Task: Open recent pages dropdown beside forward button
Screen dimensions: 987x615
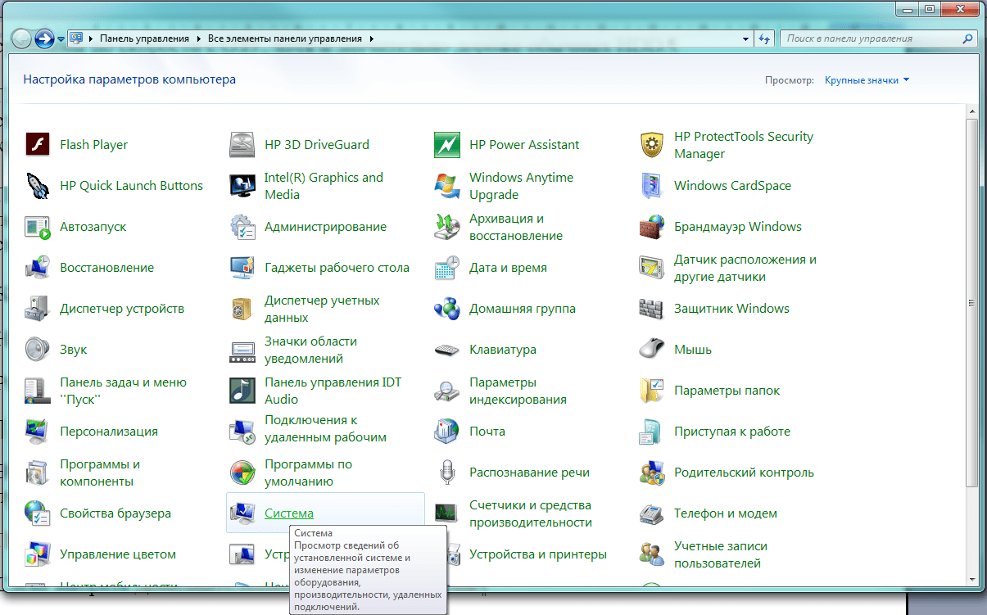Action: 61,38
